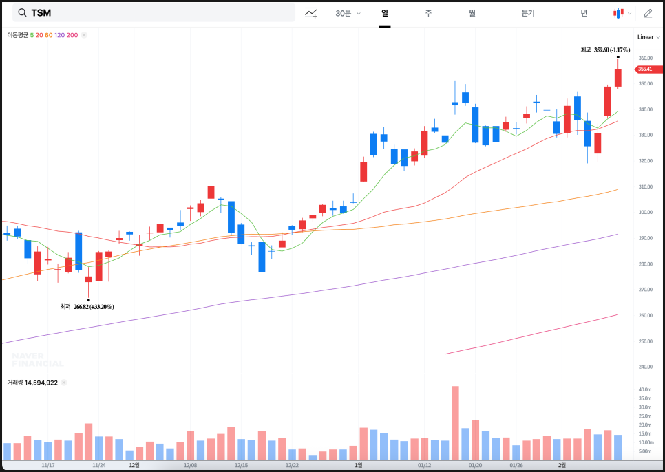Remove the 이동평균 moving average indicator
The width and height of the screenshot is (665, 472).
(x=84, y=35)
